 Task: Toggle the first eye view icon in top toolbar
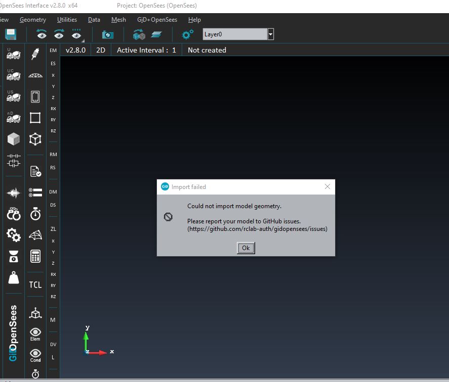[42, 34]
